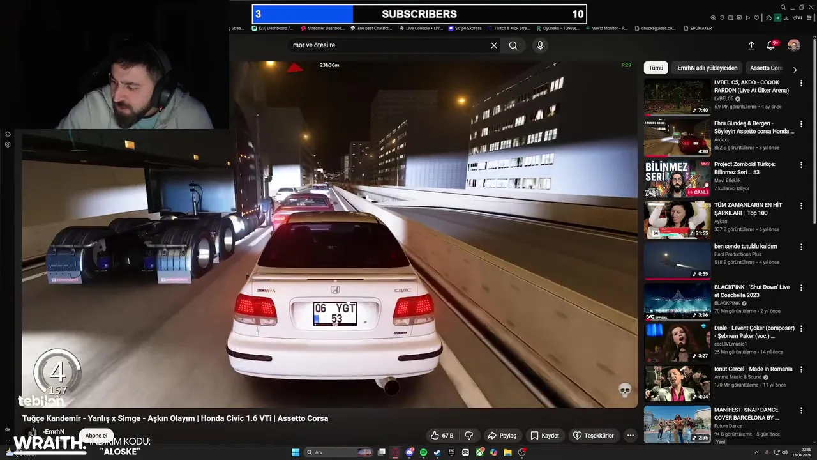Open Spotify from the taskbar
The image size is (817, 460).
point(423,452)
